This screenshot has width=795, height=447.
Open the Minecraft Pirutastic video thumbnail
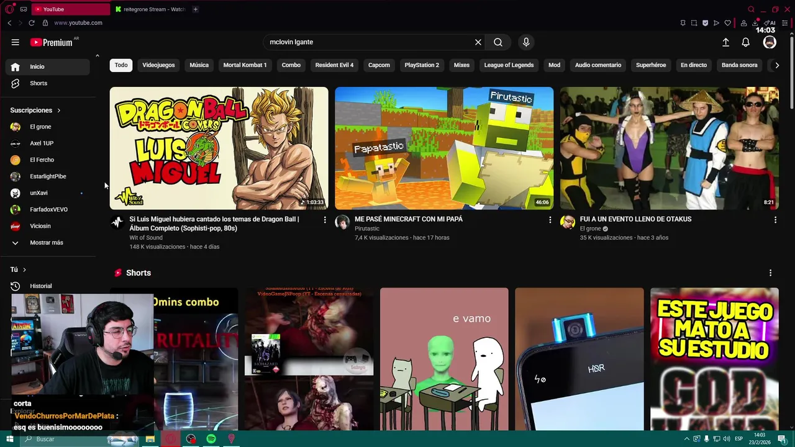coord(444,148)
